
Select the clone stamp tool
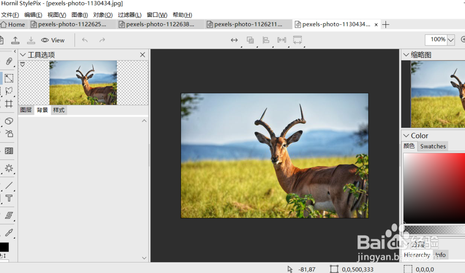[9, 133]
